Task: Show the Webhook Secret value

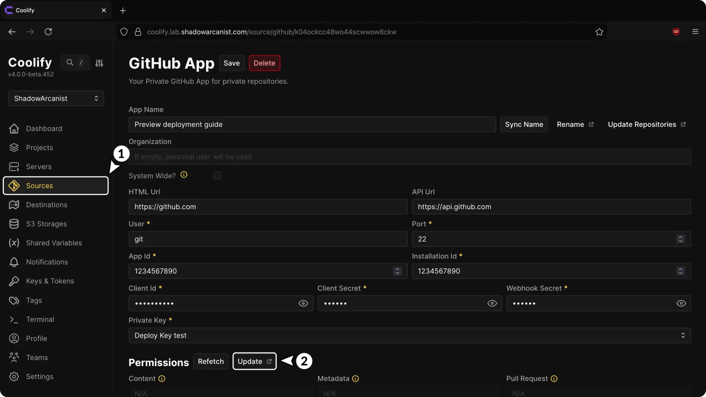Action: (x=681, y=303)
